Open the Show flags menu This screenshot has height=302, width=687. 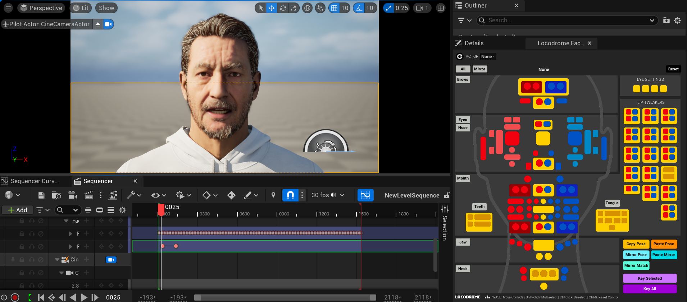[x=106, y=8]
